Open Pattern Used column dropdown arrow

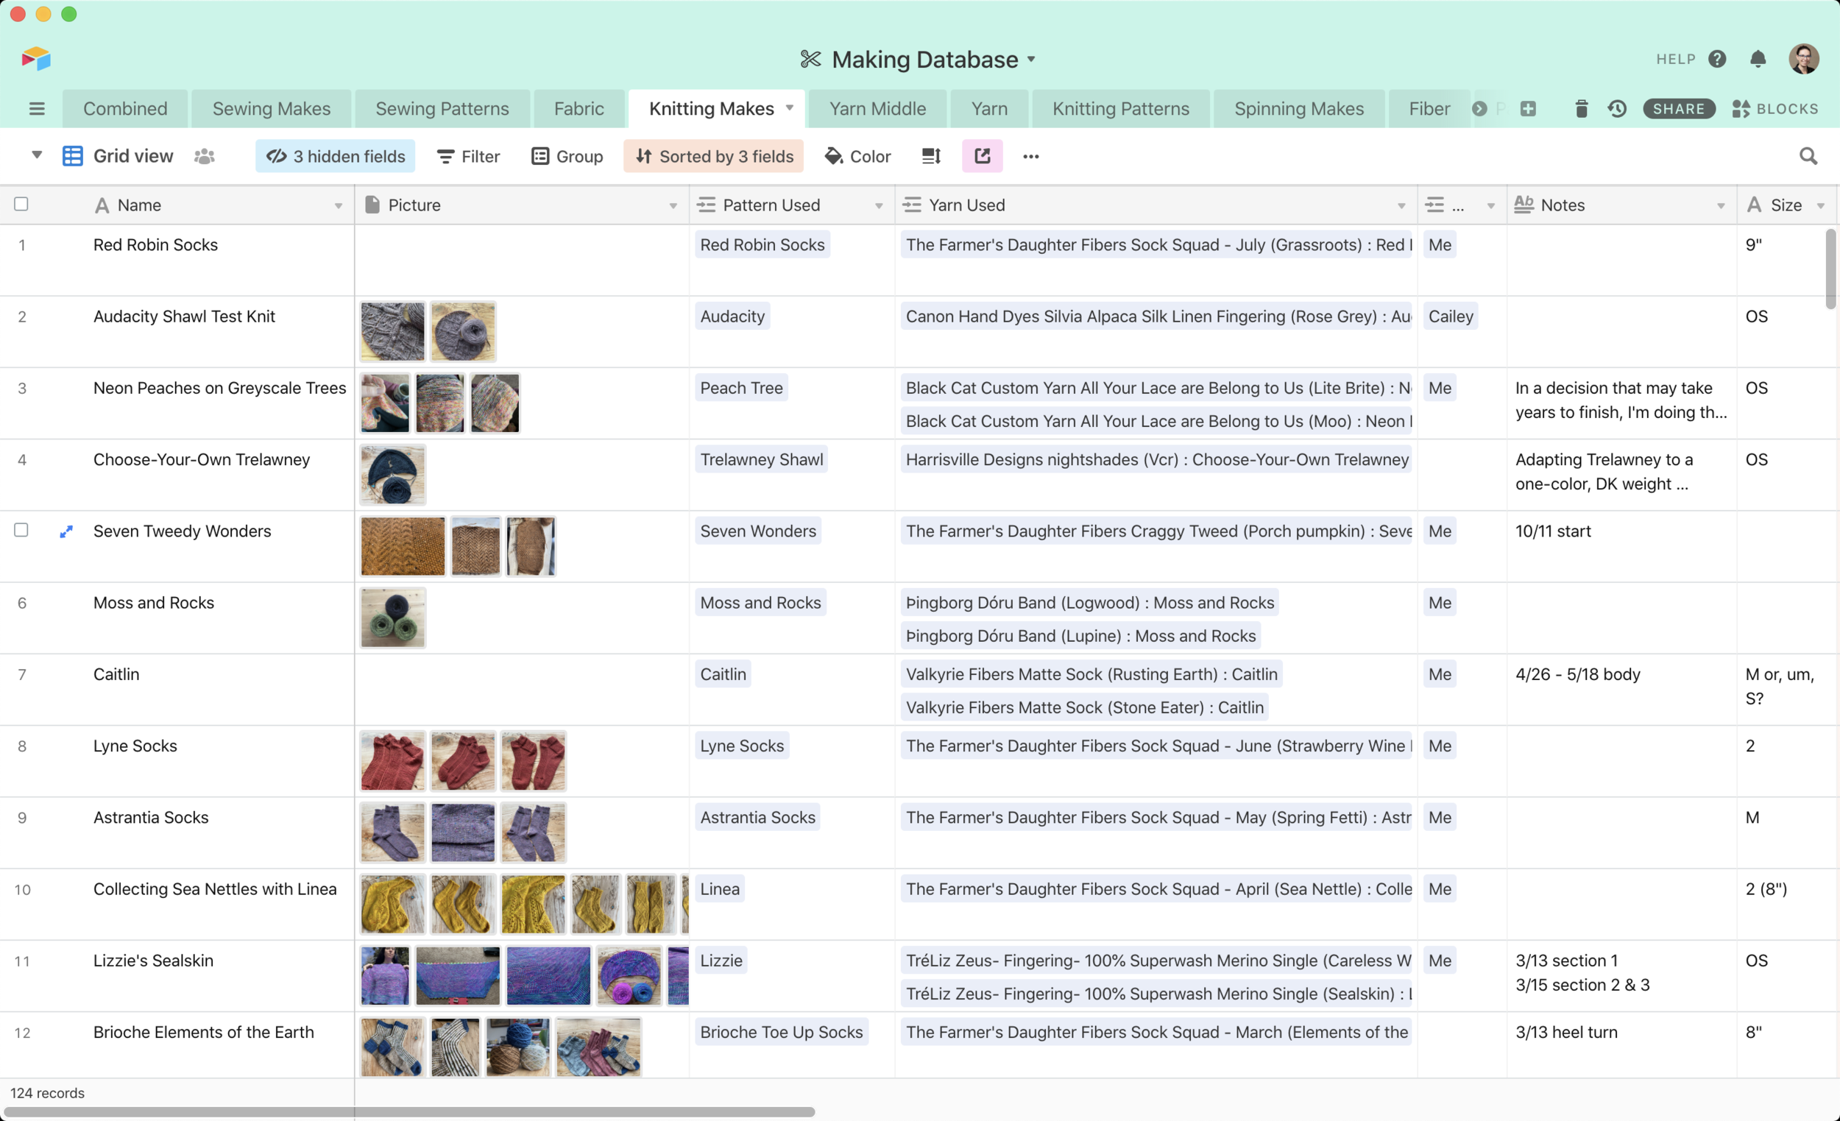click(878, 205)
